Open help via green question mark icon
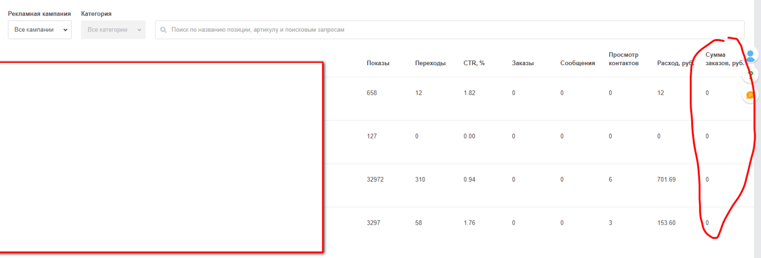This screenshot has width=761, height=258. [750, 75]
